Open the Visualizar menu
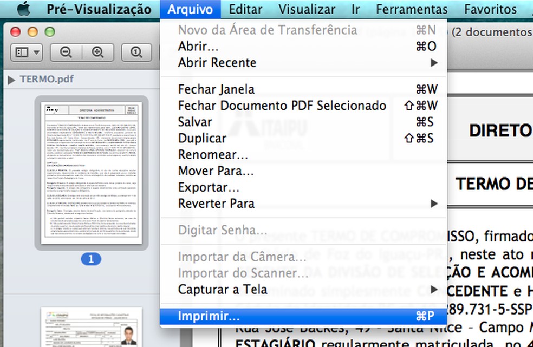Screen dimensions: 533x347 point(307,9)
